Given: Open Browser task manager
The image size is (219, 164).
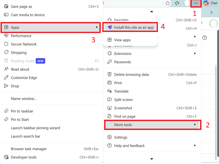Looking at the screenshot, I should click(52, 149).
